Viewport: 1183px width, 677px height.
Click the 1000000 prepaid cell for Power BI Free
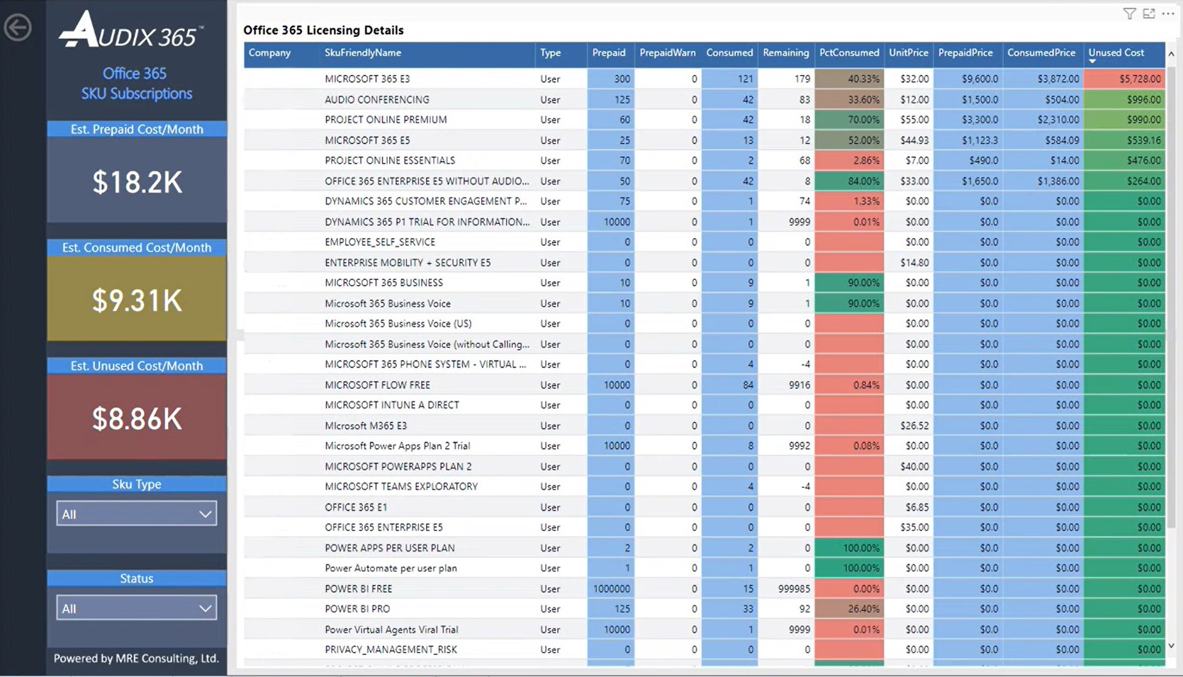[x=611, y=589]
